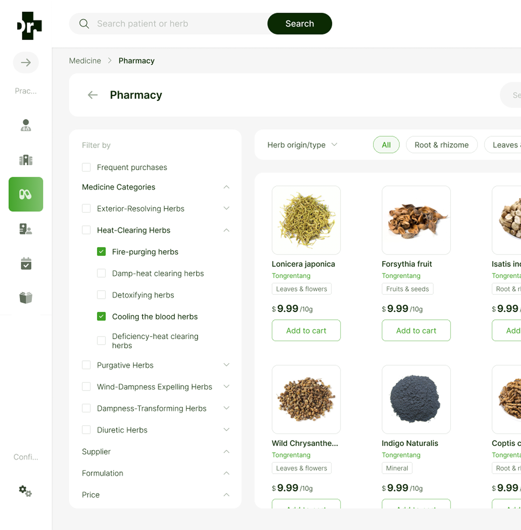Click in Search patient or herb field

[168, 24]
